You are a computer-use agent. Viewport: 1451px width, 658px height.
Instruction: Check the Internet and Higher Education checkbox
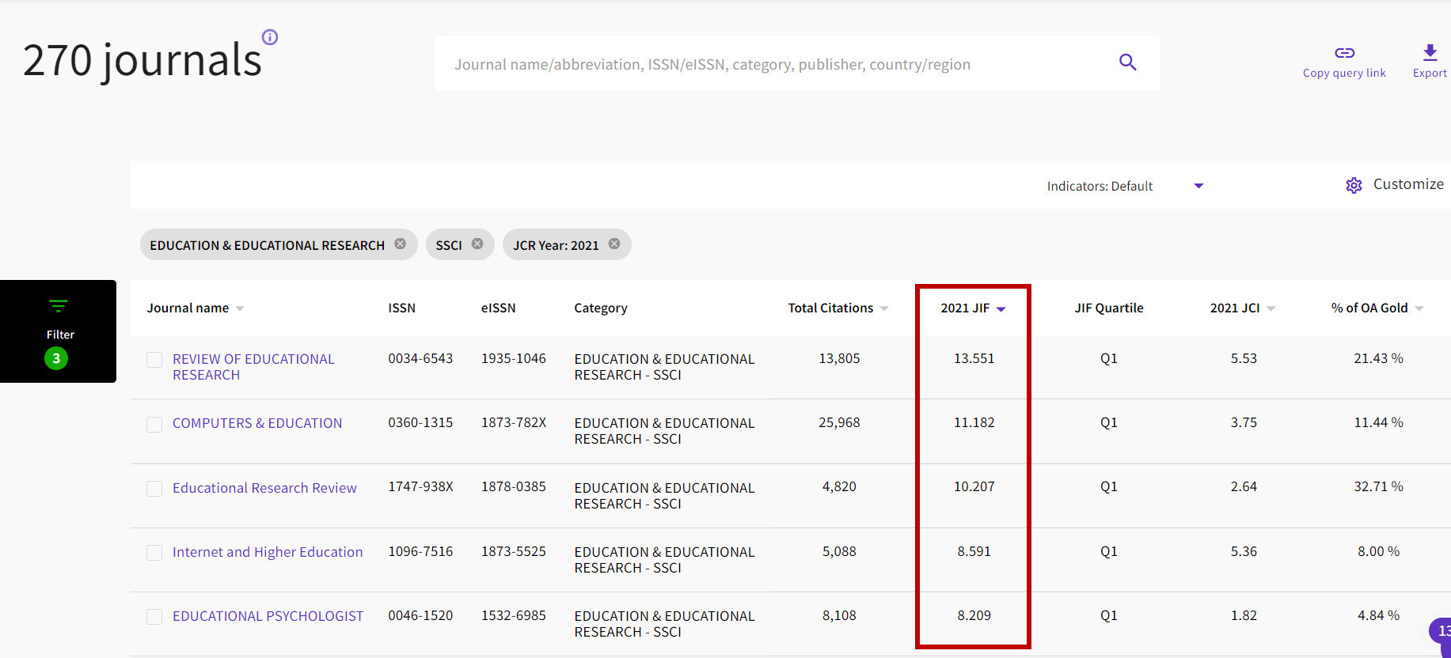pos(154,553)
